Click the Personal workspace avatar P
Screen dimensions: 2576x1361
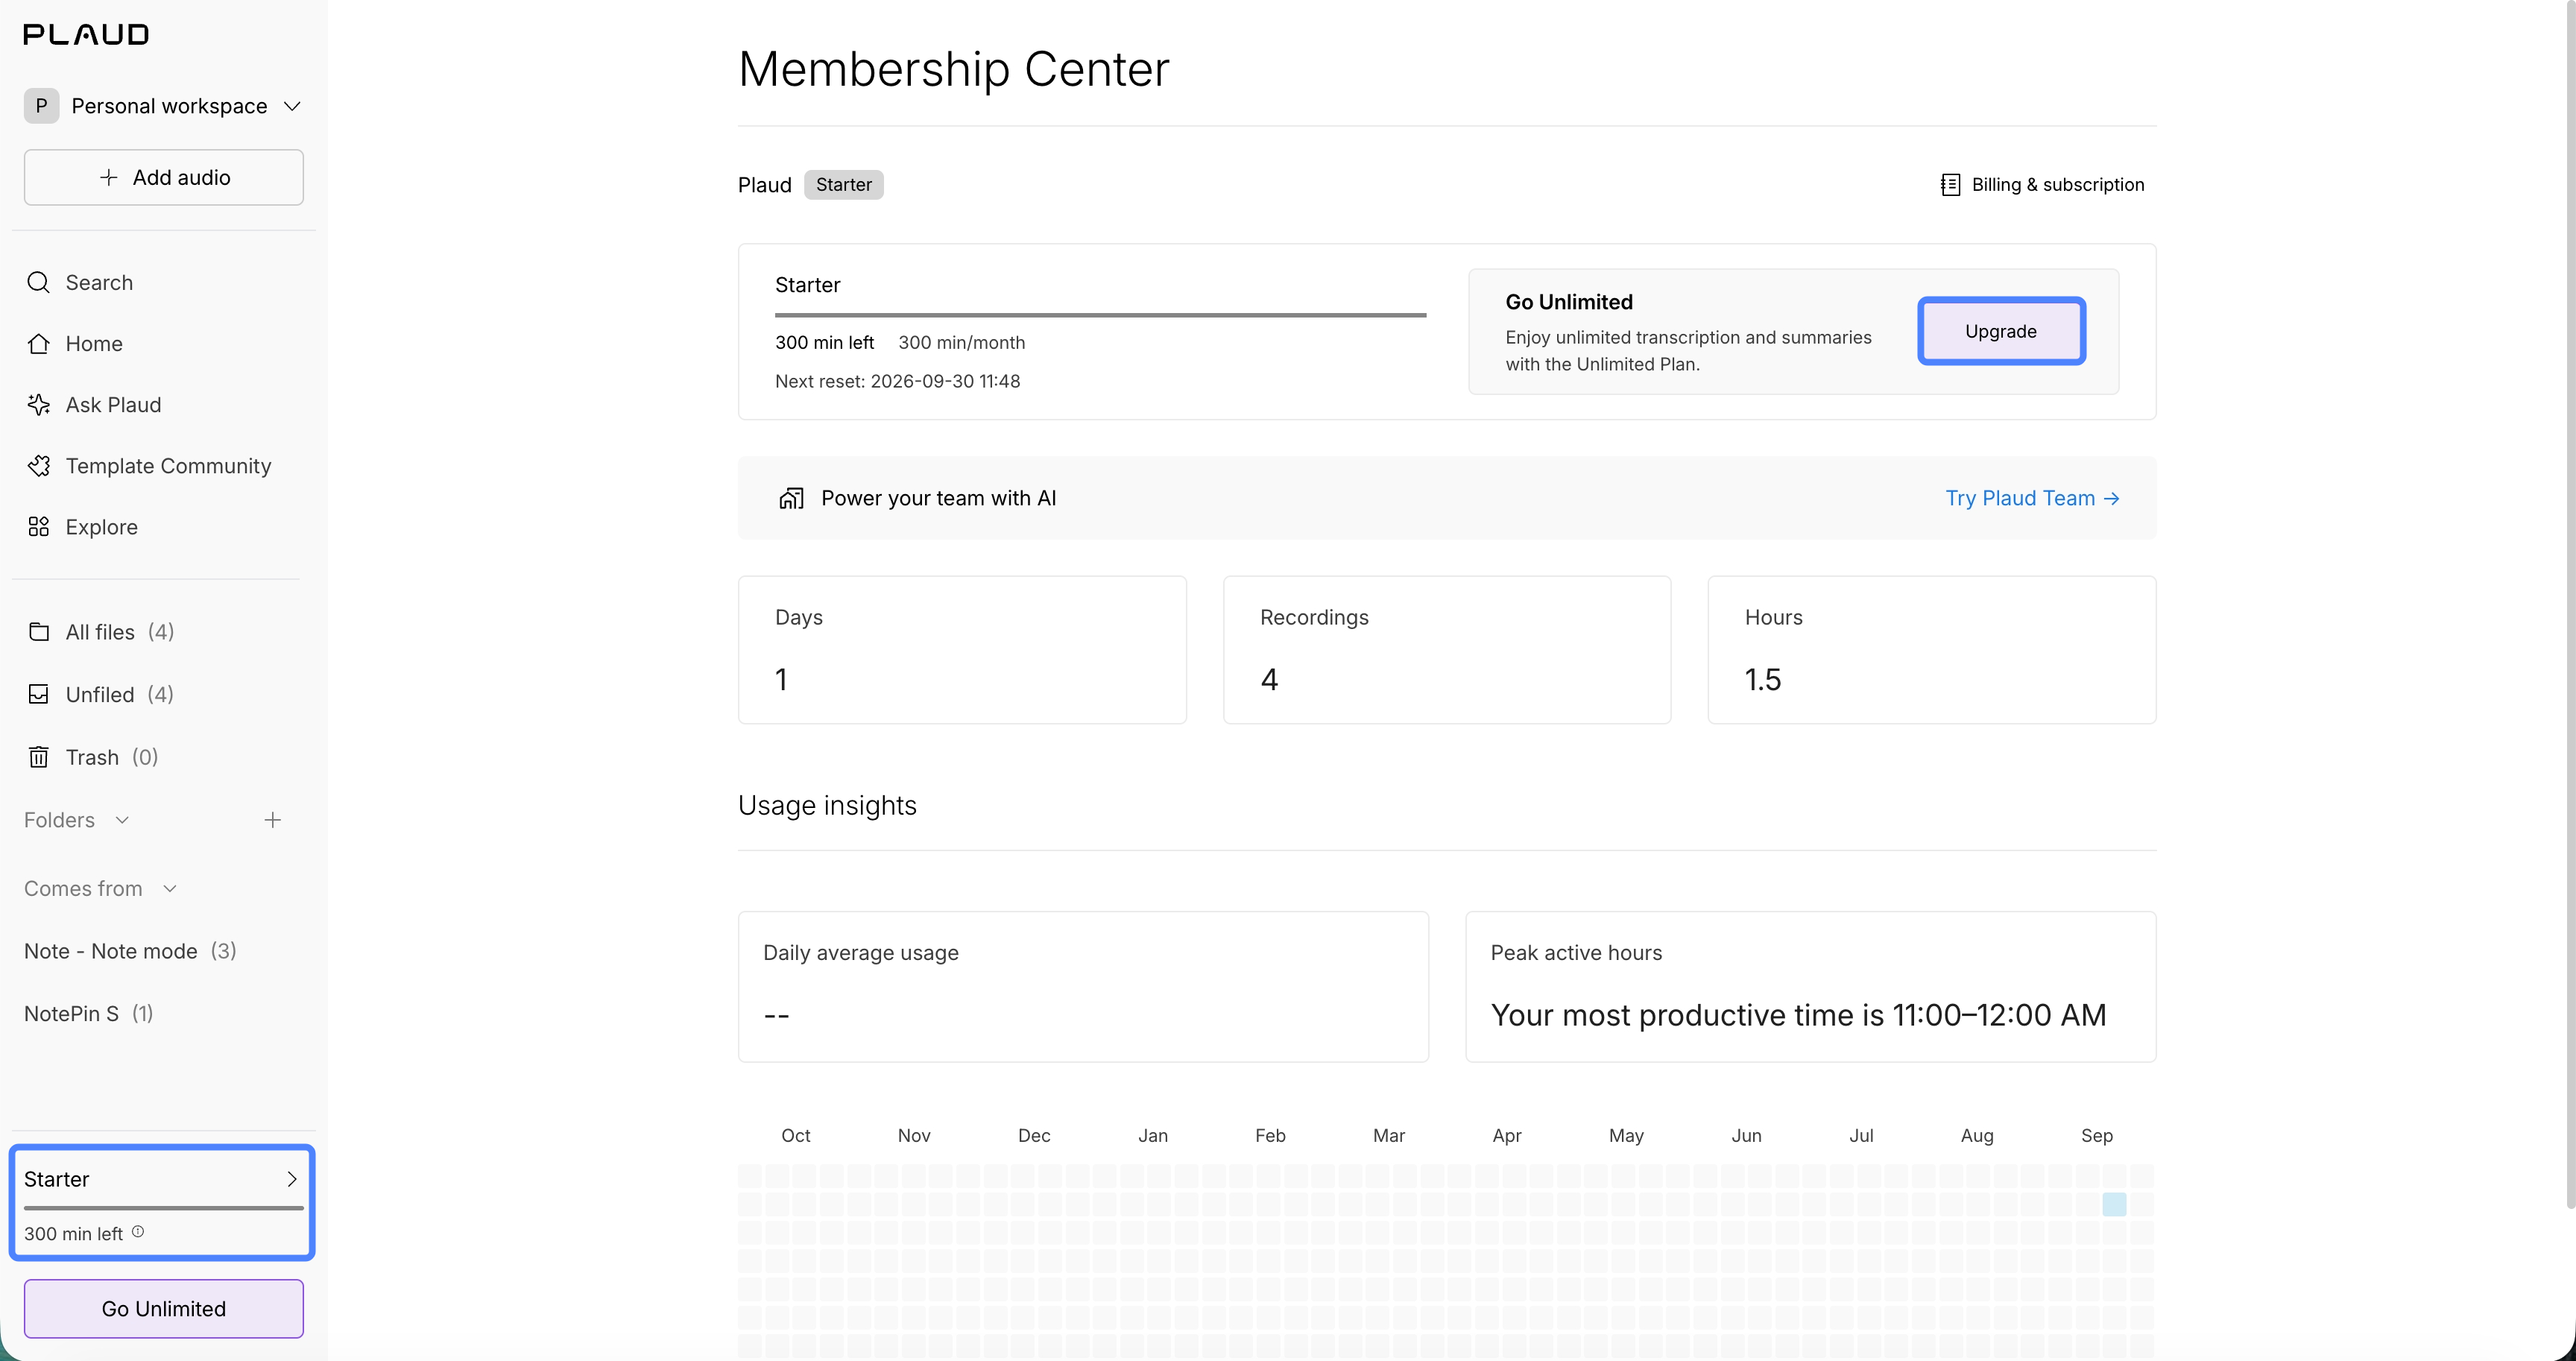tap(41, 106)
